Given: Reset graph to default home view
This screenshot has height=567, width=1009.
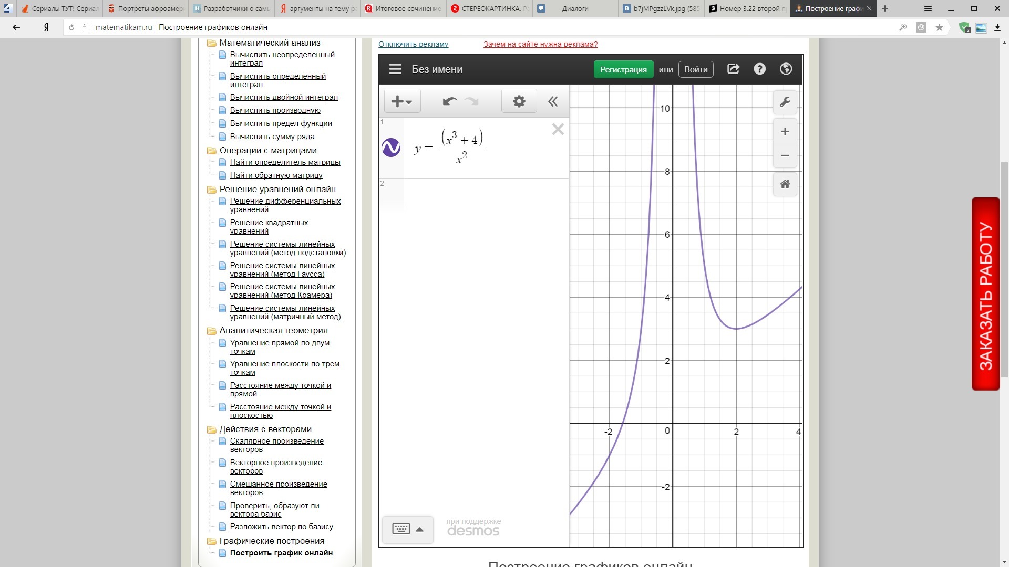Looking at the screenshot, I should [x=785, y=184].
